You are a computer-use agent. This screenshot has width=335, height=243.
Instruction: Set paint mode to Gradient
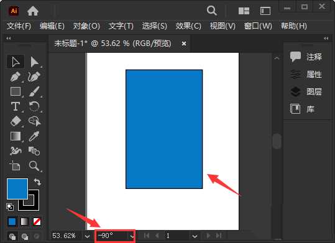pyautogui.click(x=25, y=222)
